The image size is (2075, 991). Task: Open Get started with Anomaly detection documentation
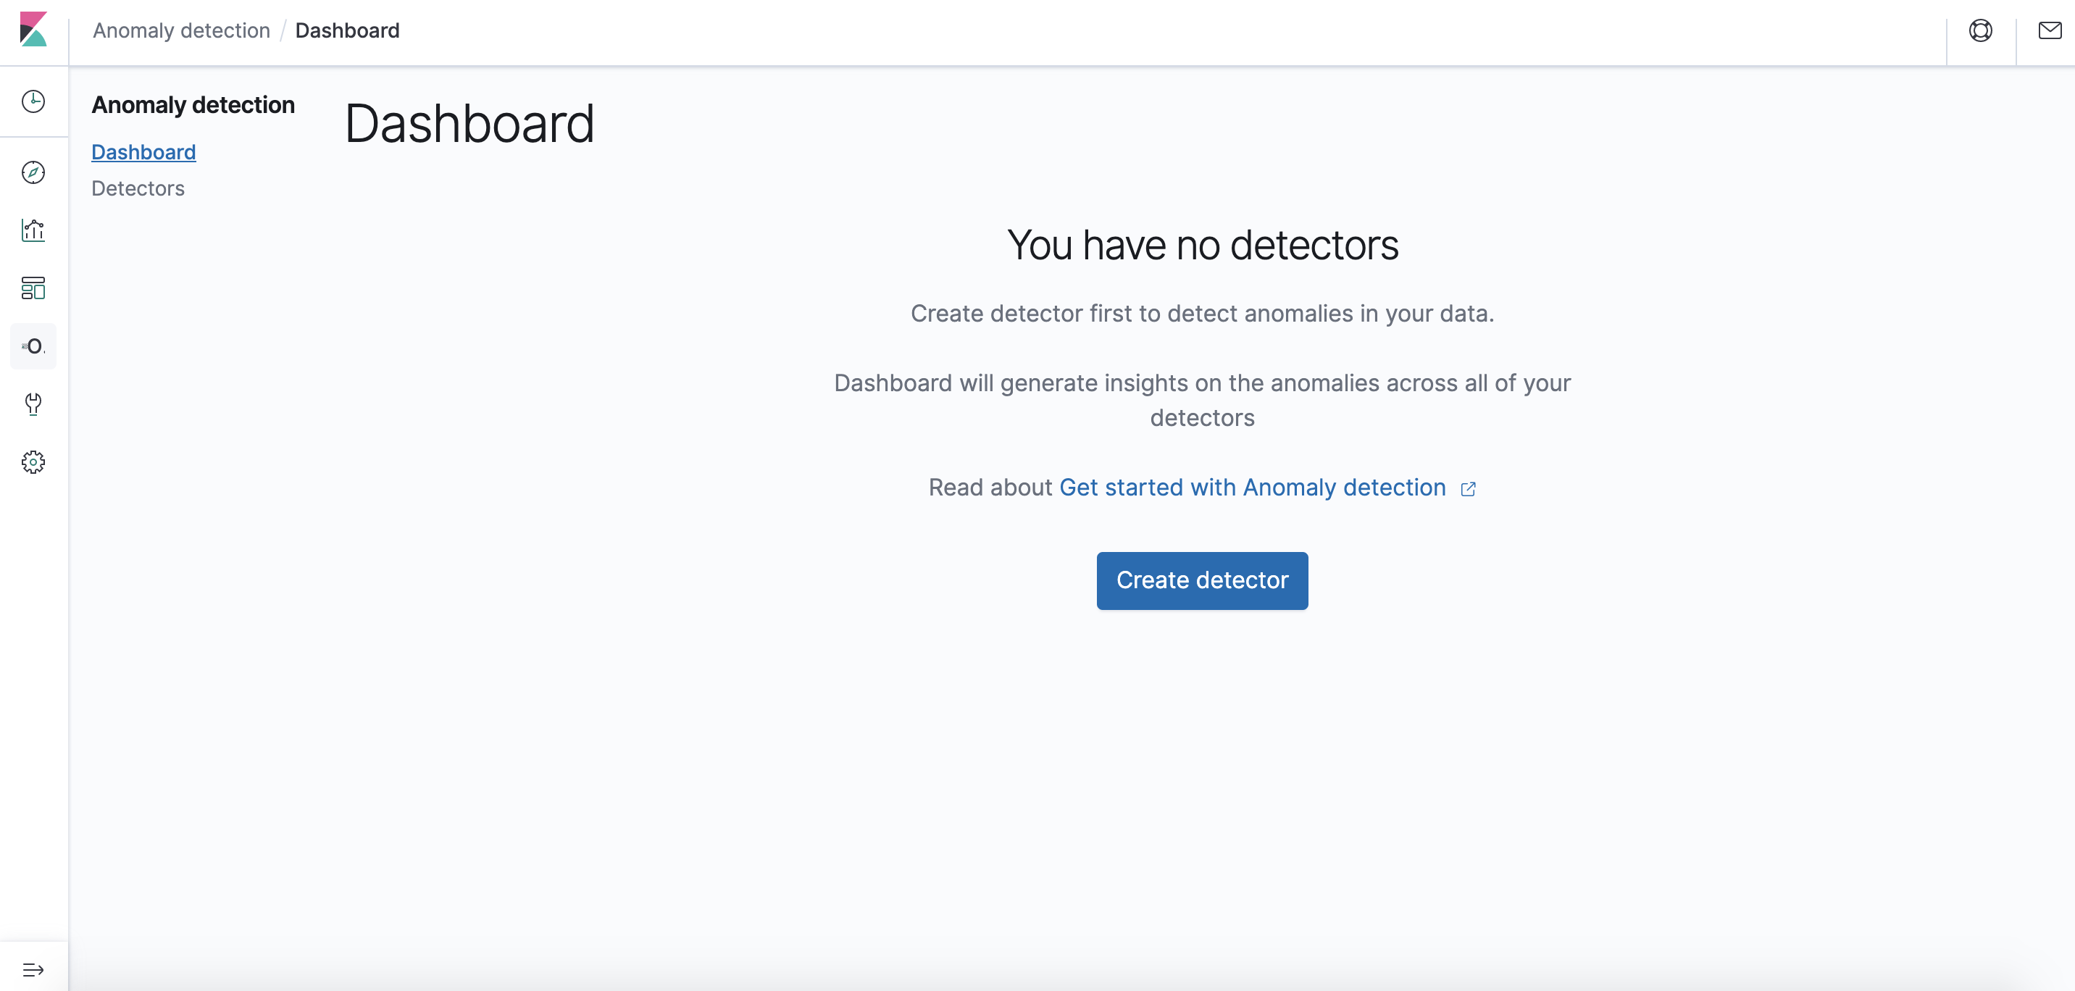coord(1252,487)
